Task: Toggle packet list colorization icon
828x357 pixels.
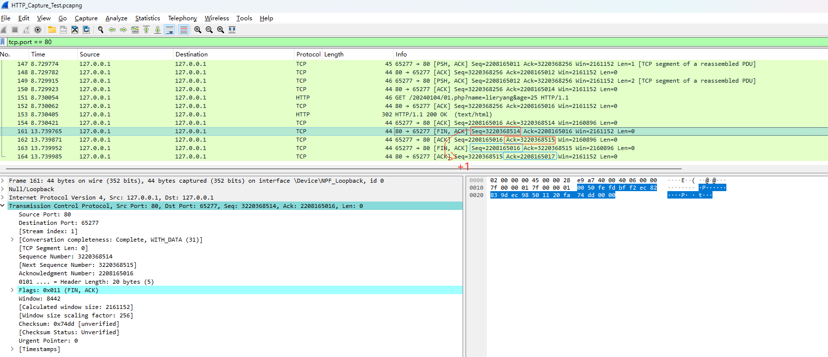Action: tap(183, 30)
